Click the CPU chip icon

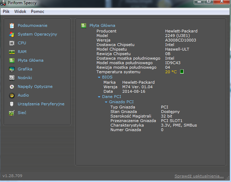[12, 43]
